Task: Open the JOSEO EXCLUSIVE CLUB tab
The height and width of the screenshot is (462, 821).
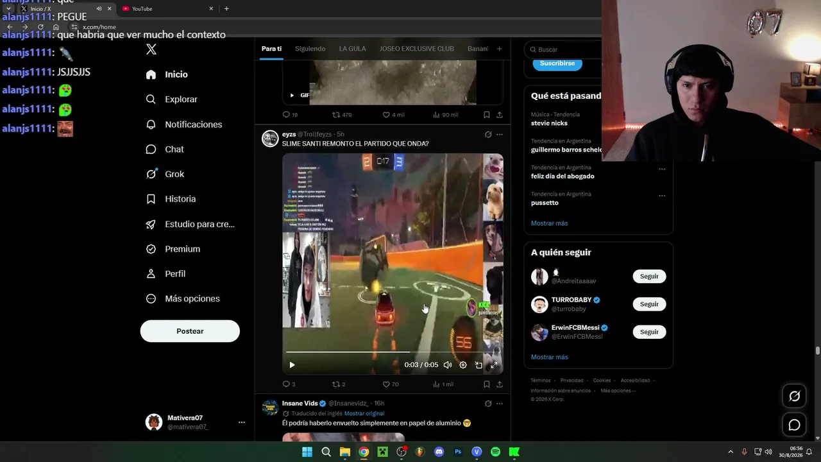Action: coord(416,49)
